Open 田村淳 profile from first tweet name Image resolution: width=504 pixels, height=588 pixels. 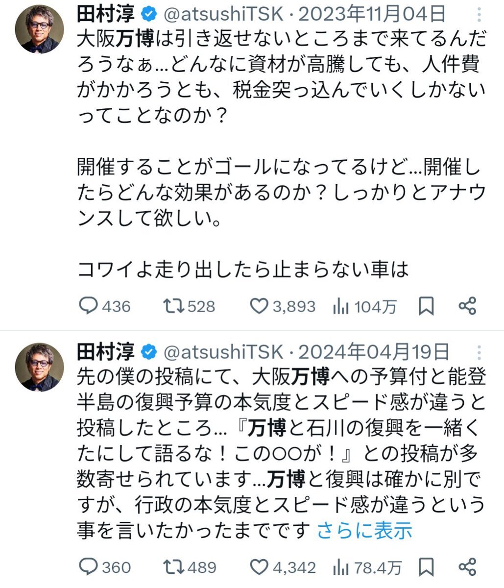click(x=106, y=14)
